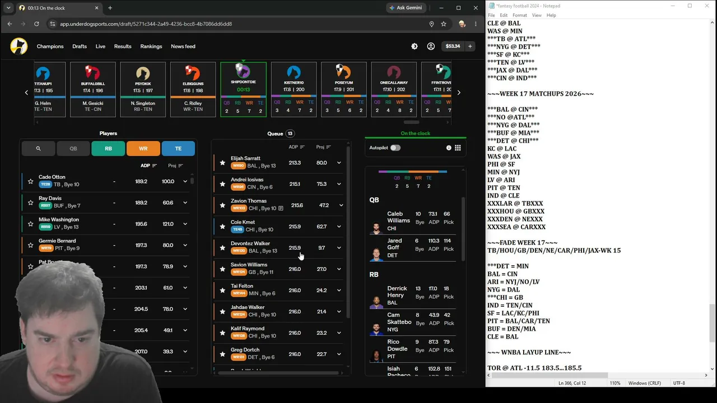
Task: Select Derrick Henry in the roster
Action: point(413,296)
